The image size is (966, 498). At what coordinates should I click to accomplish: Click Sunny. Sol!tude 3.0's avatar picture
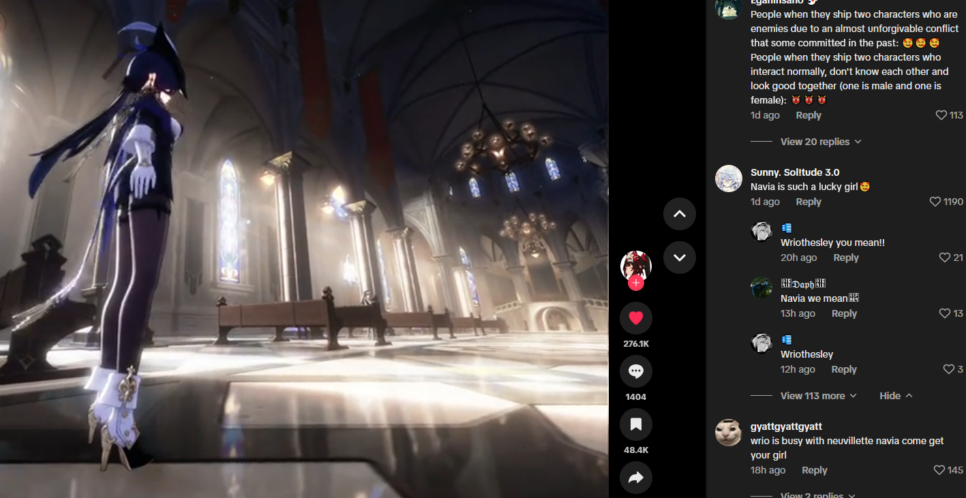729,178
